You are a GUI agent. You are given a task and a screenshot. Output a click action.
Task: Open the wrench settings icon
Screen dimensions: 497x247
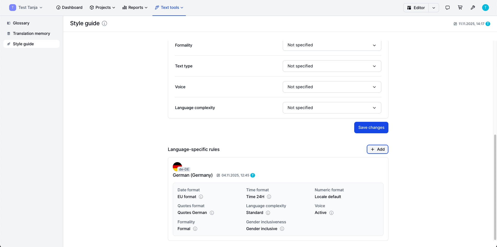(x=473, y=8)
